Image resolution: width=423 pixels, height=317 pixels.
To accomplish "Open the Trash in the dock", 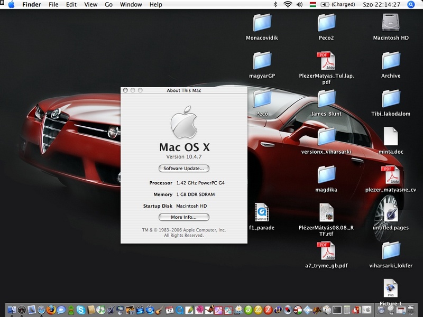I will pos(412,310).
